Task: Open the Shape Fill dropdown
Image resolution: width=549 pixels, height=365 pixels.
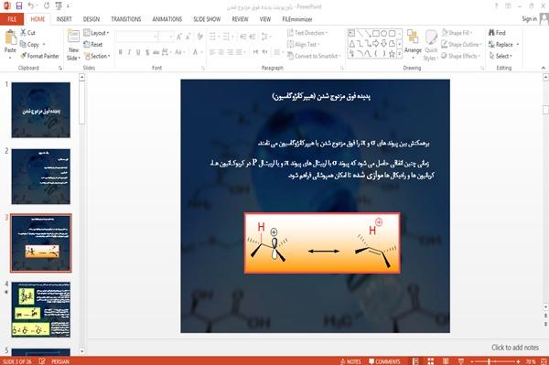Action: (457, 33)
